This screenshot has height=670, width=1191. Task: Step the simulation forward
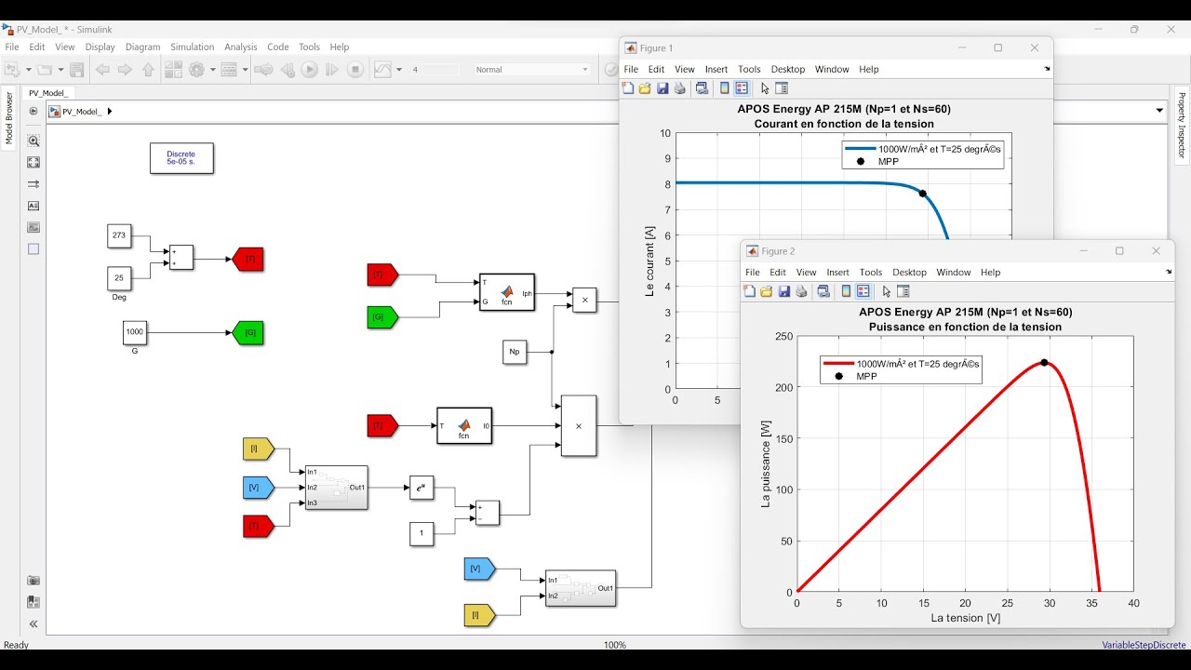pos(332,69)
